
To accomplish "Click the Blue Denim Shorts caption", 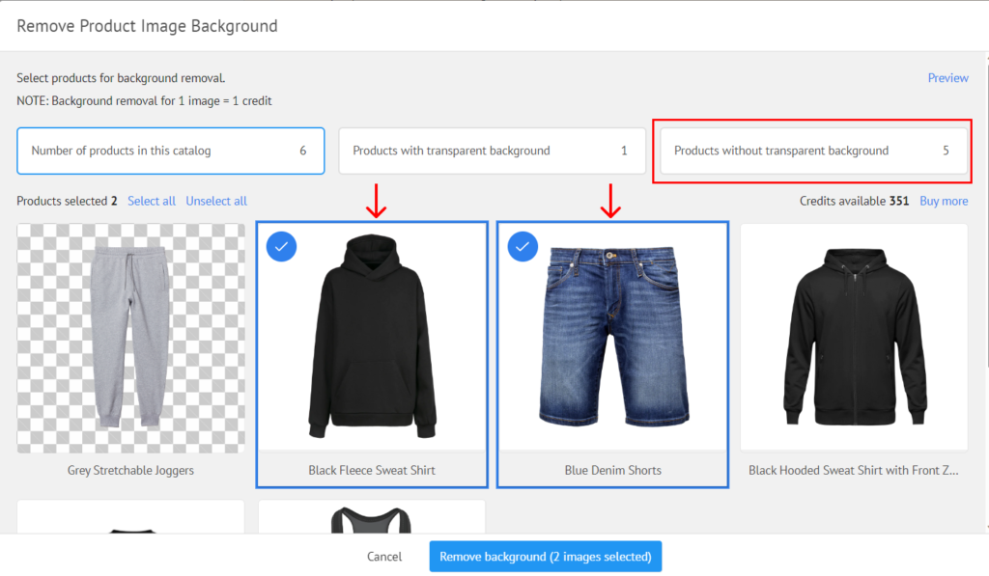I will click(x=612, y=471).
